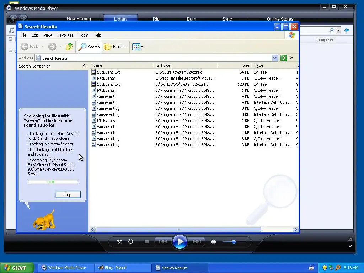The width and height of the screenshot is (364, 273).
Task: Turn repeat on in Media Player
Action: [131, 242]
